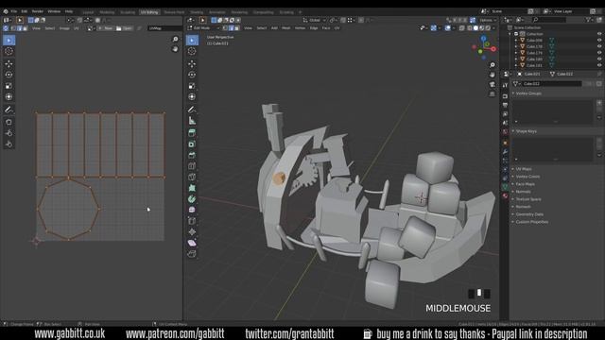This screenshot has width=605, height=340.
Task: Select the Shear tool
Action: tap(192, 243)
